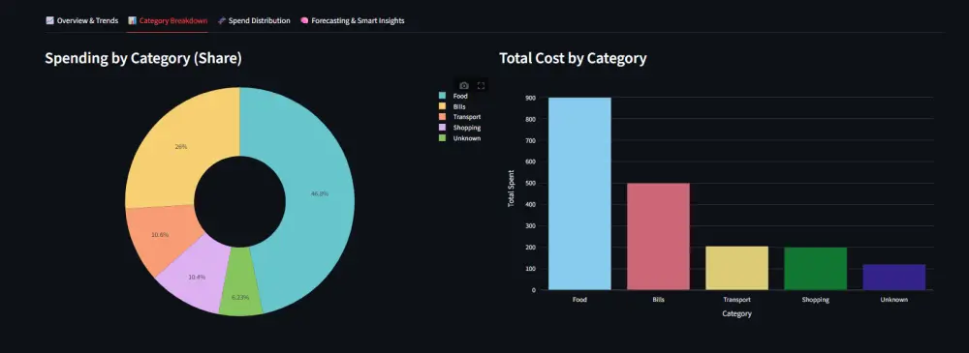The width and height of the screenshot is (969, 353).
Task: Open the Forecasting & Smart Insights tab
Action: point(353,21)
